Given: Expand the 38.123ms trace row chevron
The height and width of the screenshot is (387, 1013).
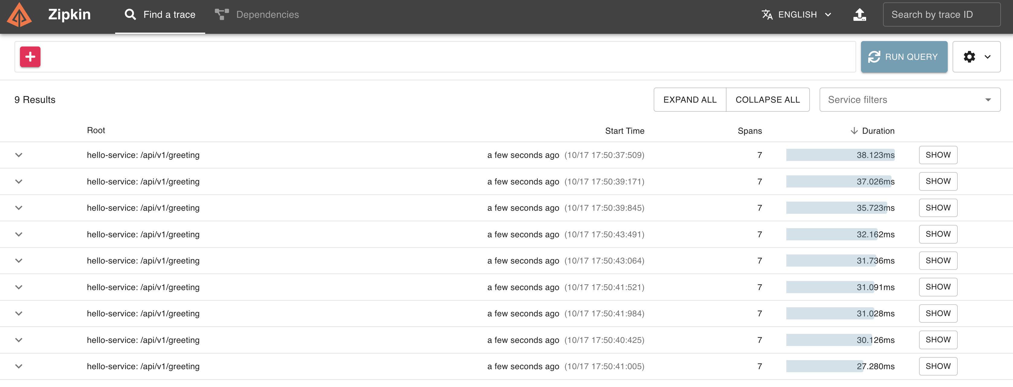Looking at the screenshot, I should coord(19,155).
